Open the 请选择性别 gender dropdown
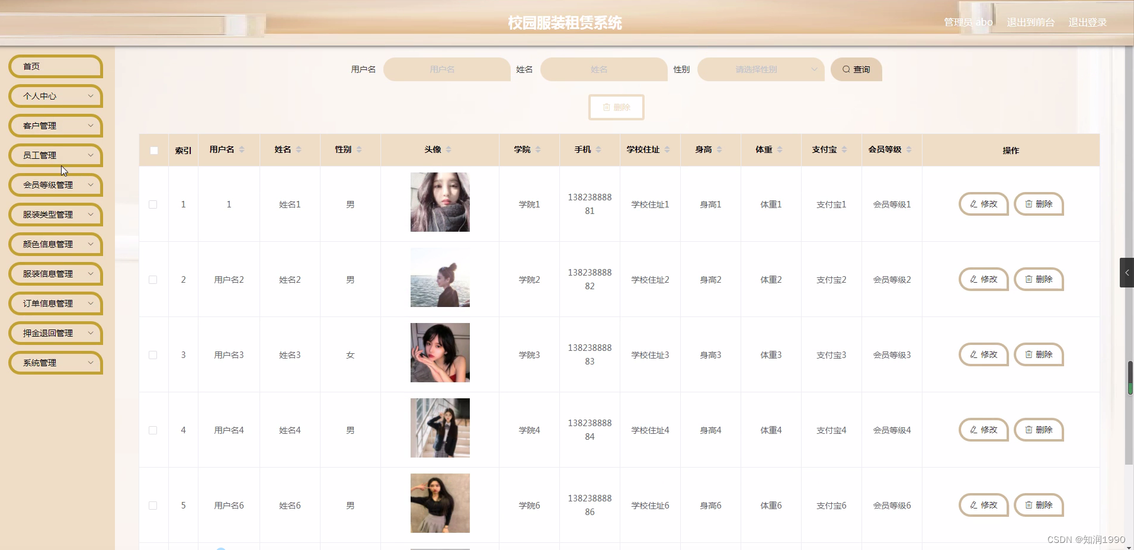This screenshot has width=1134, height=550. [x=760, y=69]
